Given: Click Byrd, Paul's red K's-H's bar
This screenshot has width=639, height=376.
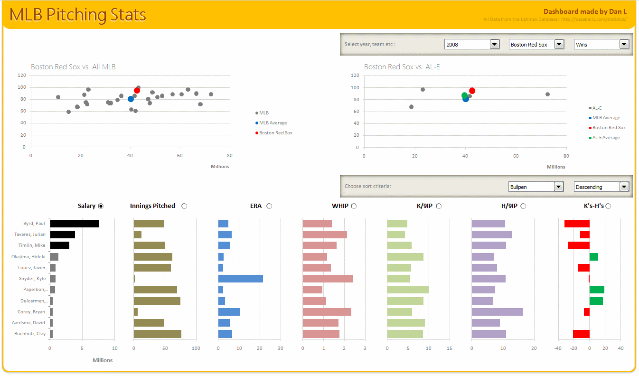Looking at the screenshot, I should pyautogui.click(x=577, y=224).
